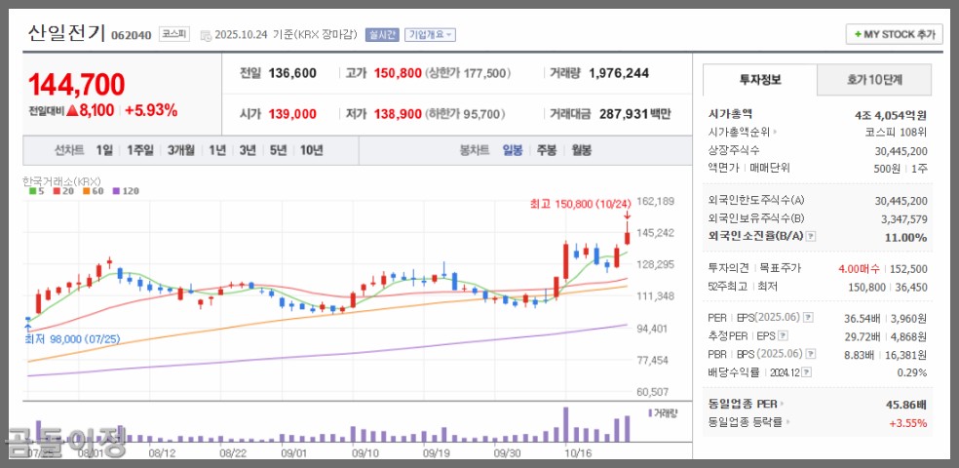
Task: Click the 4.00매수 investment opinion value
Action: [x=860, y=268]
